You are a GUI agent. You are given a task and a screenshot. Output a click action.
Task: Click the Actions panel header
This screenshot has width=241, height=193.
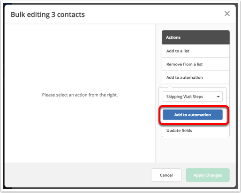[x=196, y=37]
